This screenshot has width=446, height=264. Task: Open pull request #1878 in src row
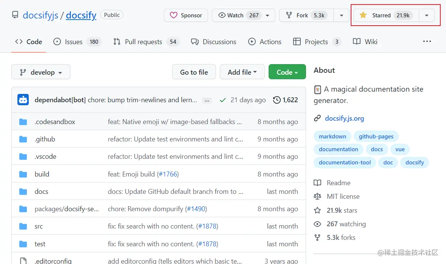pos(207,226)
